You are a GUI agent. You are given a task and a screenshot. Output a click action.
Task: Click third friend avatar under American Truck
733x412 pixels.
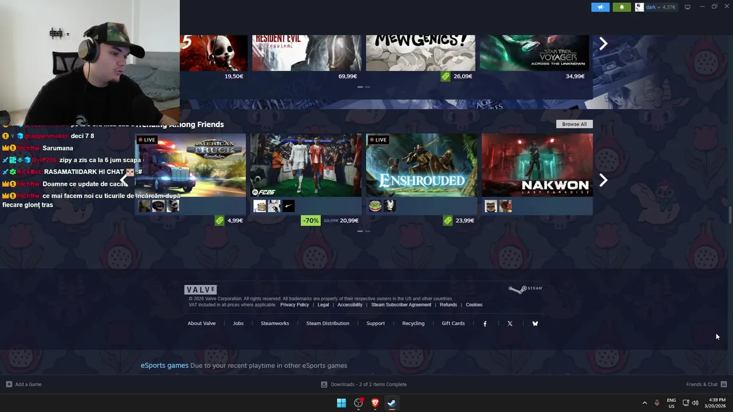pos(173,206)
